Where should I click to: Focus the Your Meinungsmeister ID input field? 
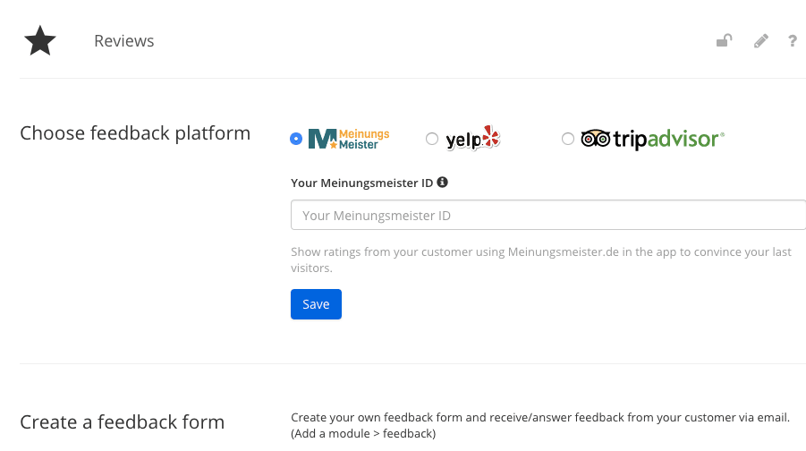[x=548, y=215]
